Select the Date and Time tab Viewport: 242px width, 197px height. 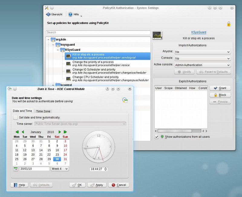coord(22,111)
